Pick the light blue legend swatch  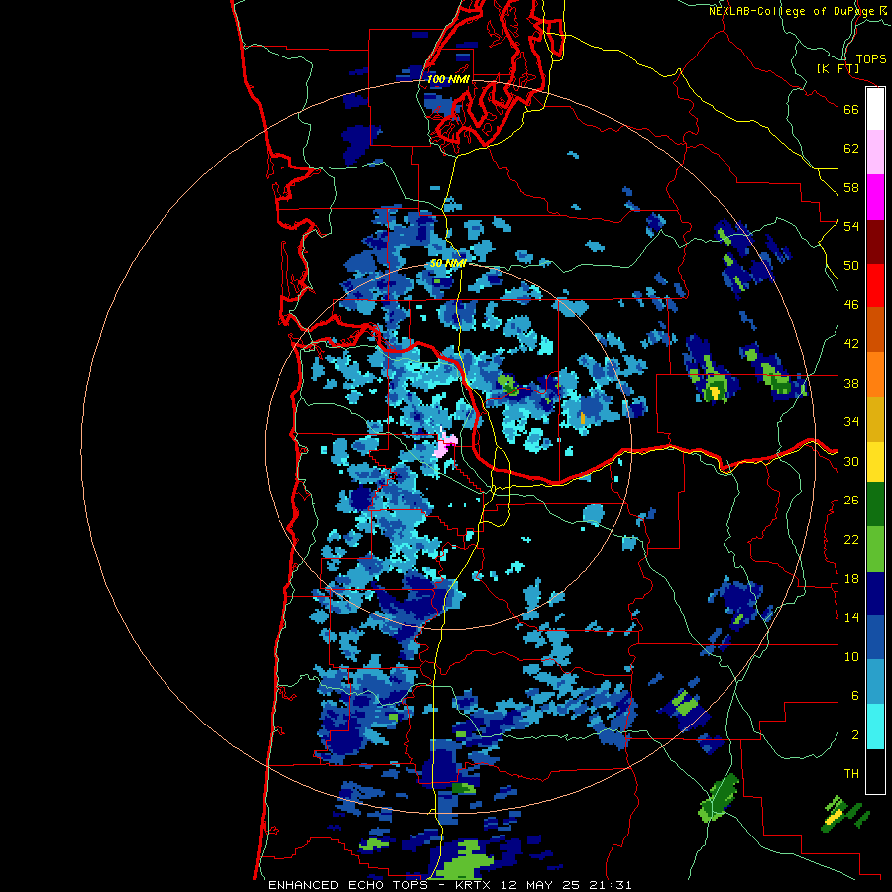(x=875, y=682)
